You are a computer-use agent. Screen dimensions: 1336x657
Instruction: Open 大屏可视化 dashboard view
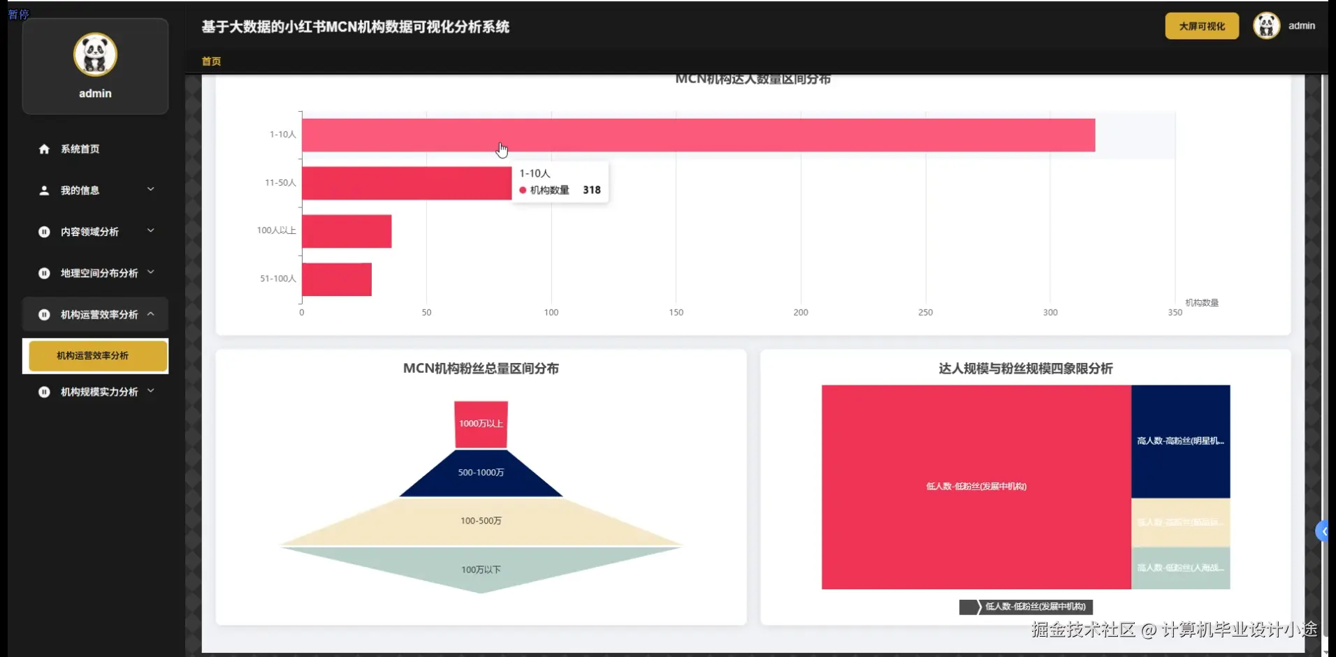(1201, 25)
